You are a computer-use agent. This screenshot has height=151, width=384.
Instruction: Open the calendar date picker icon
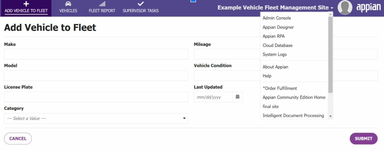pos(237,97)
